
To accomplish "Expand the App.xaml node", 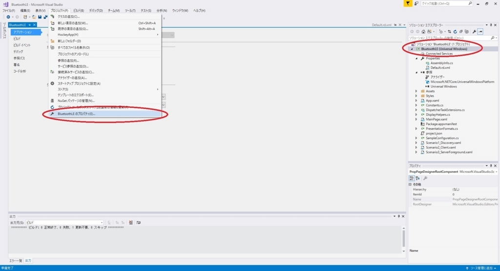I will (417, 101).
